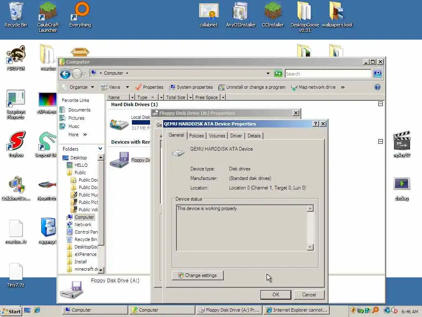Screen dimensions: 422x317
Task: Open the reactos.7z archive file
Action: [16, 232]
